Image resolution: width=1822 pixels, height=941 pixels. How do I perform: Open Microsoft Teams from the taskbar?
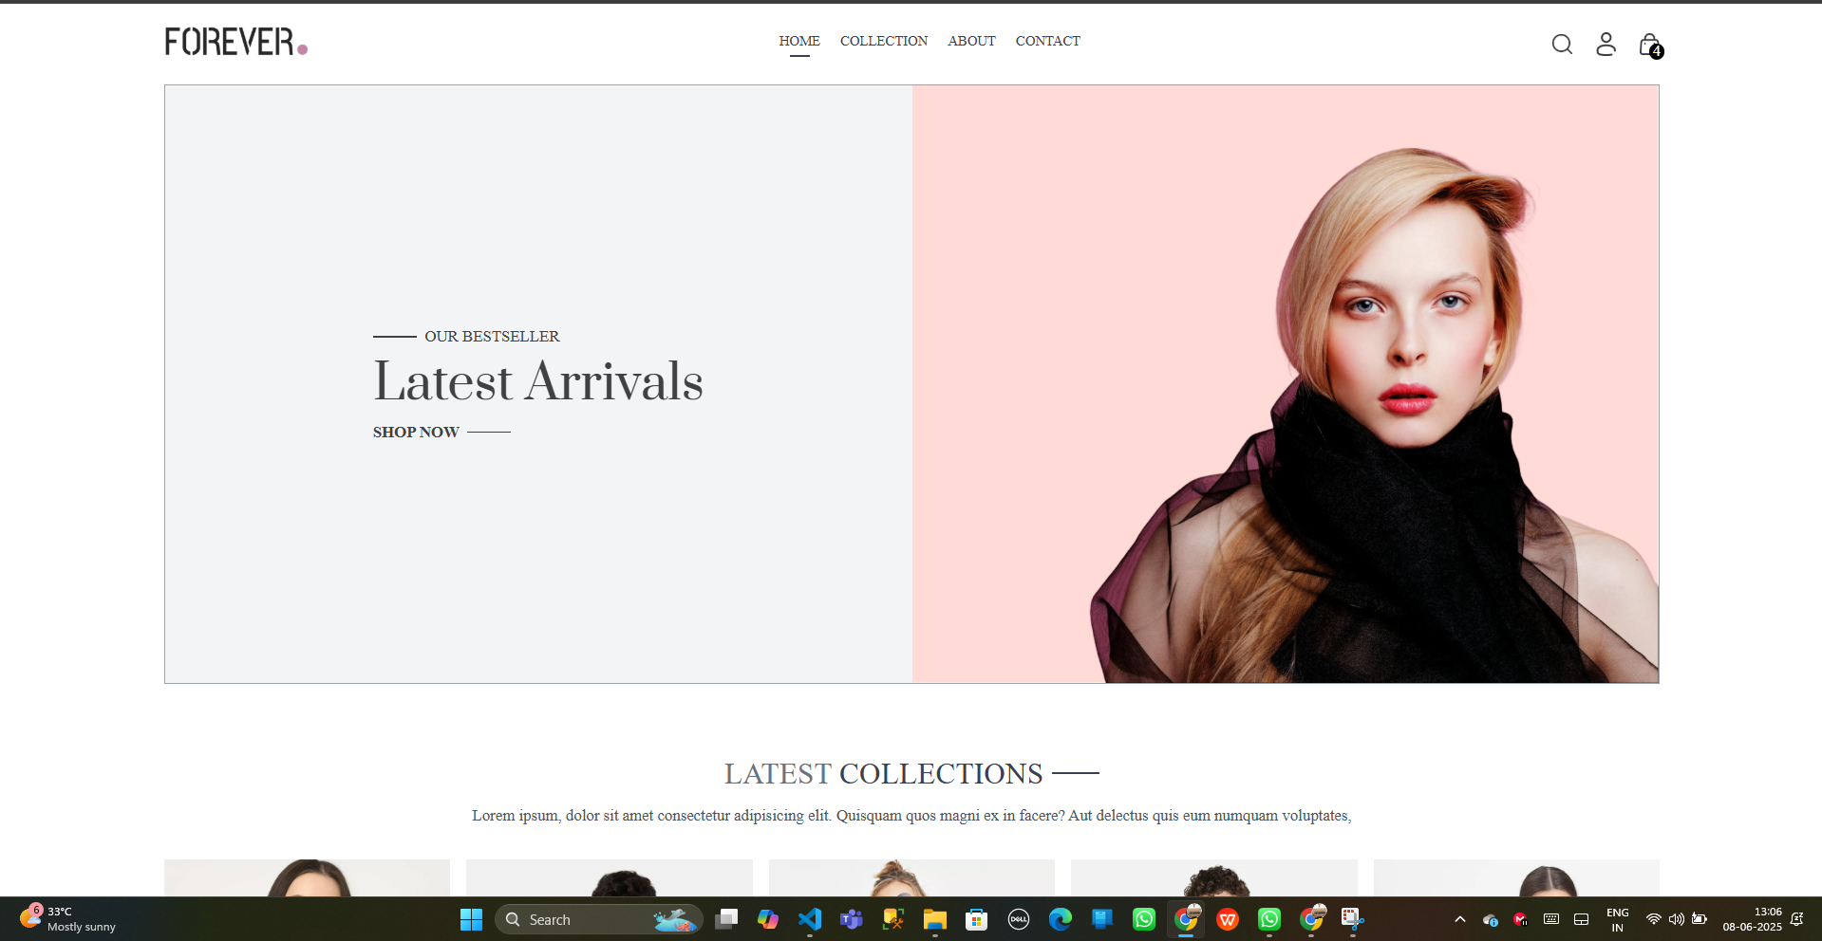851,919
